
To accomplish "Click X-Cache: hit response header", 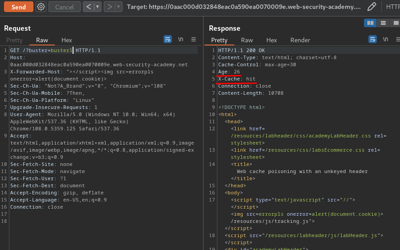I will (x=237, y=79).
